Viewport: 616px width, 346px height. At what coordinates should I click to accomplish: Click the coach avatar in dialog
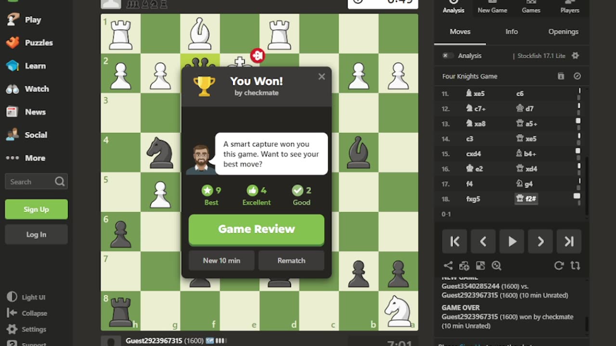(x=201, y=159)
